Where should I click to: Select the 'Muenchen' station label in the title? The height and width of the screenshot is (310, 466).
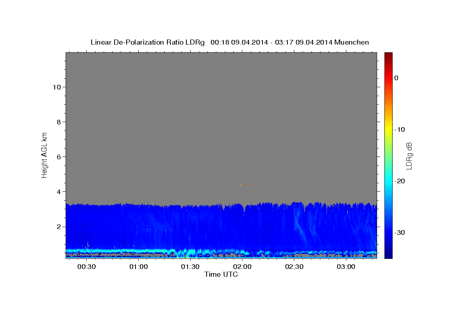[351, 42]
